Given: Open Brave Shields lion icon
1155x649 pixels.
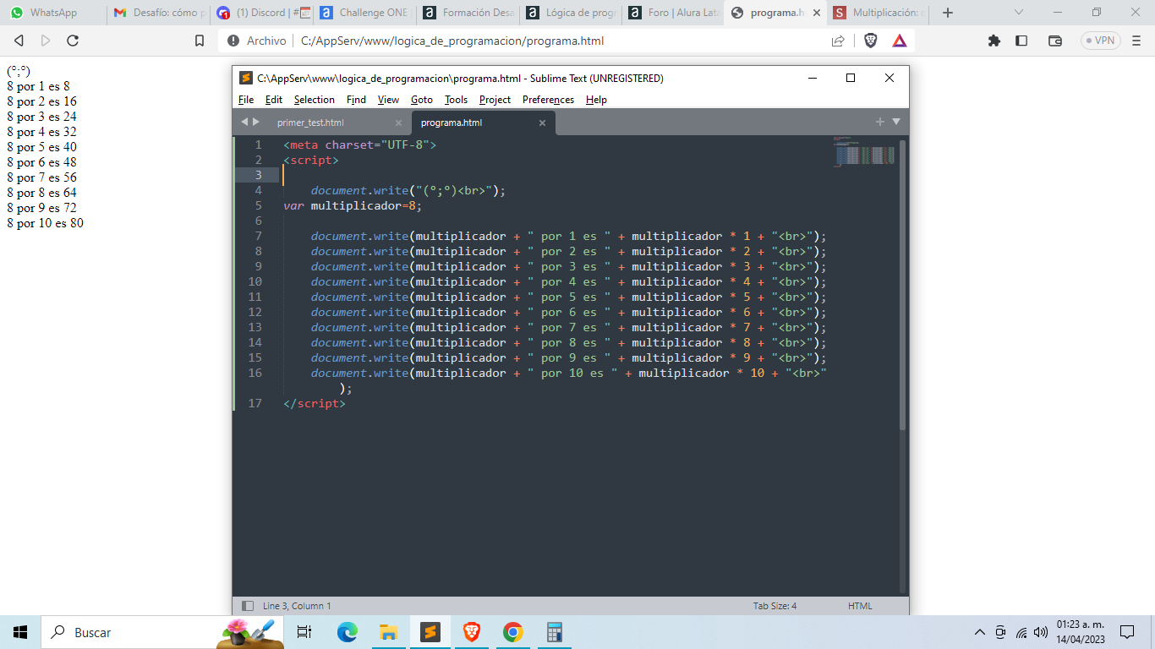Looking at the screenshot, I should point(871,41).
